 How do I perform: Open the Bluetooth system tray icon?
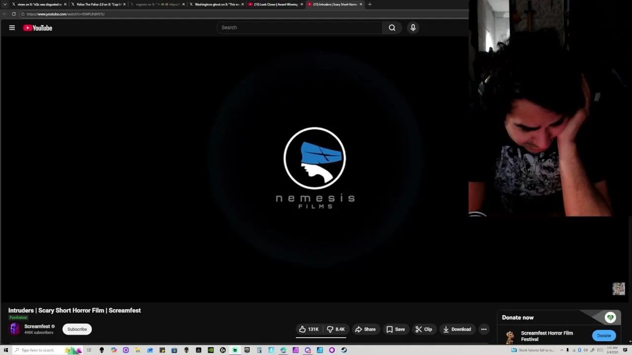[580, 350]
